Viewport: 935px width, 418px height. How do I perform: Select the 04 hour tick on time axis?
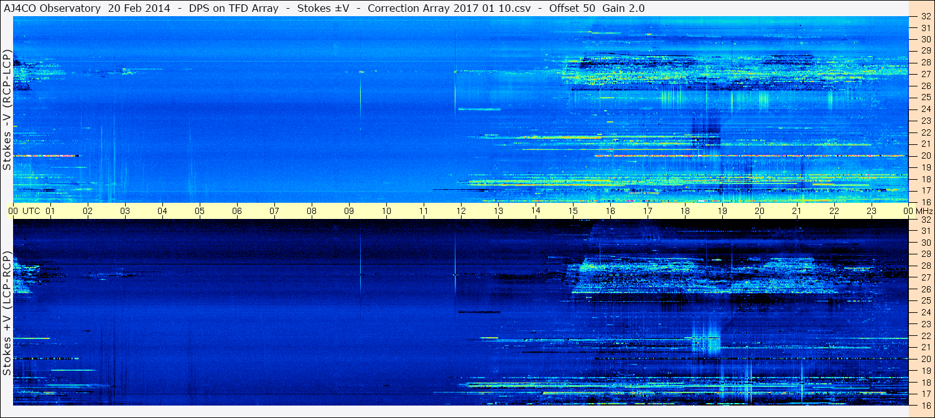[x=162, y=211]
